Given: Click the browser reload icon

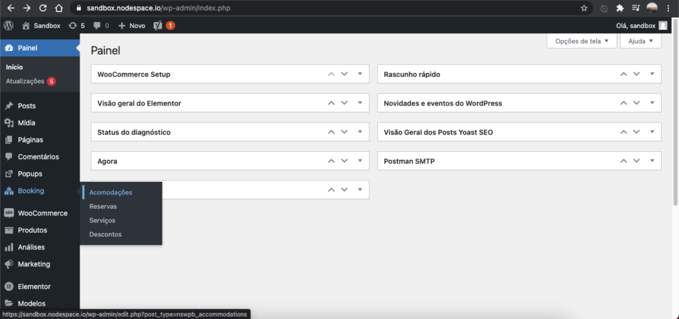Looking at the screenshot, I should click(x=43, y=9).
